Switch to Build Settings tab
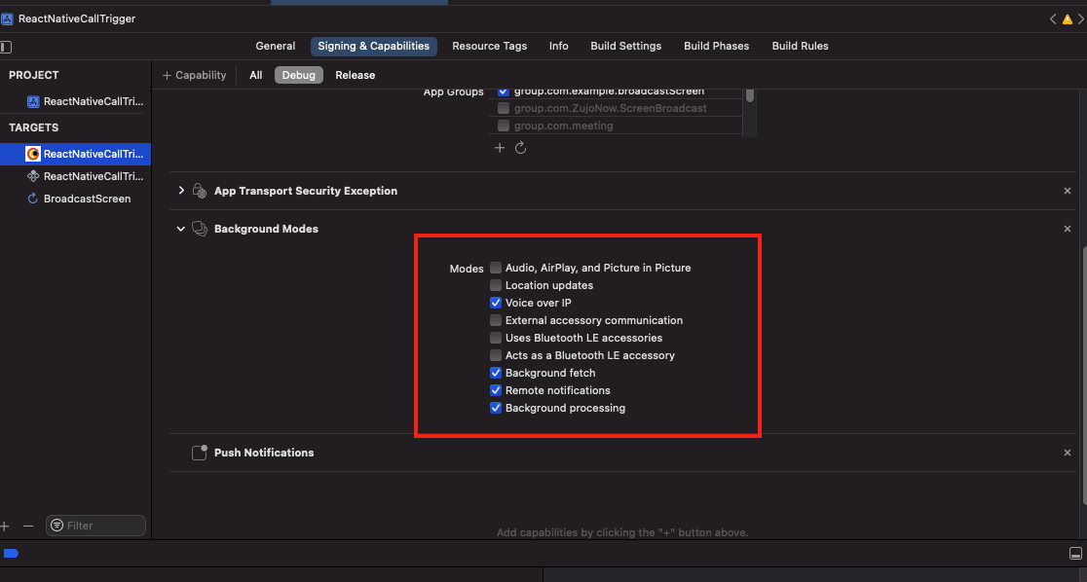 (x=626, y=47)
